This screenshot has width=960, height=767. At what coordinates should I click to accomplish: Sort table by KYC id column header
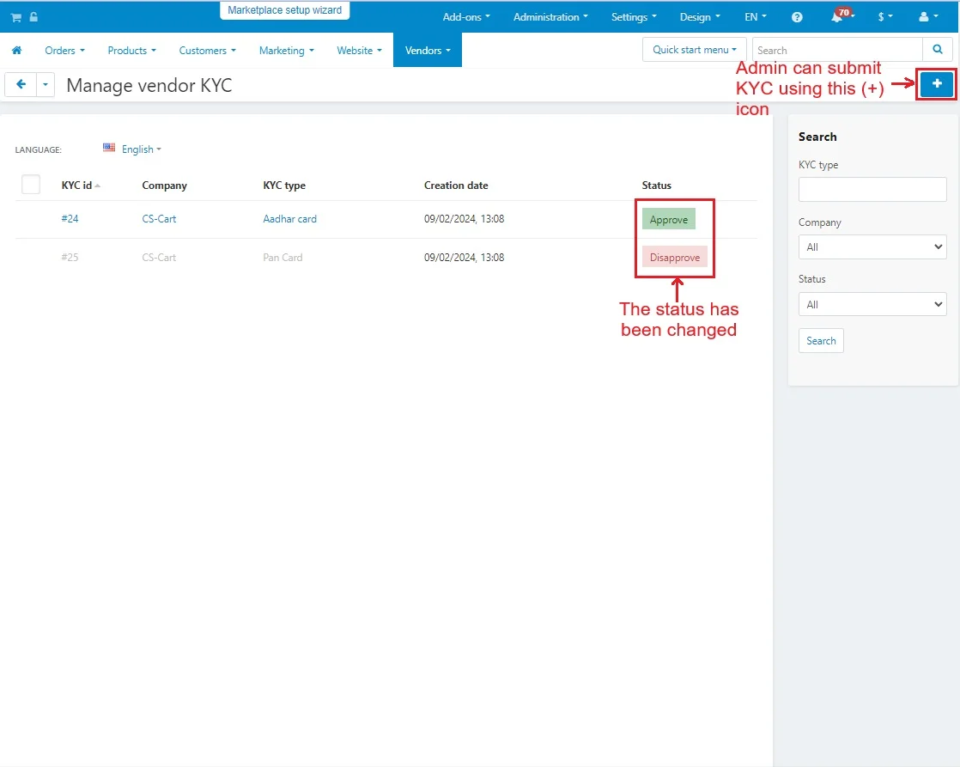(77, 186)
